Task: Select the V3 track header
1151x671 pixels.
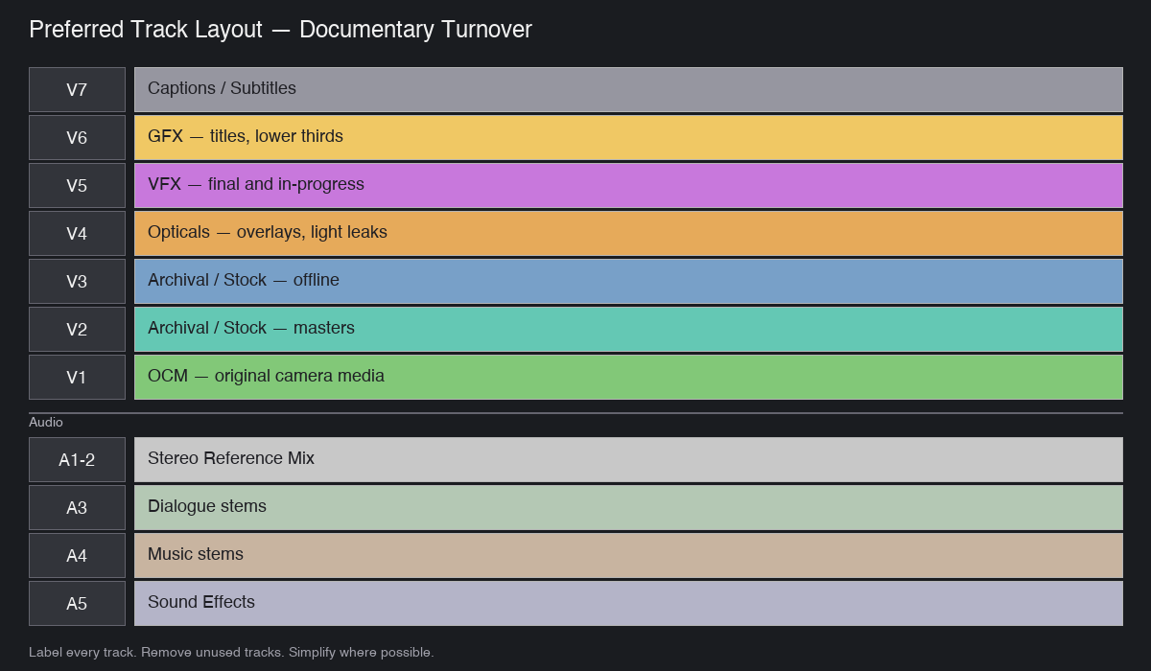Action: pyautogui.click(x=77, y=281)
